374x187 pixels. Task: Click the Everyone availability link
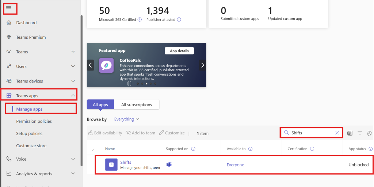[x=236, y=165]
